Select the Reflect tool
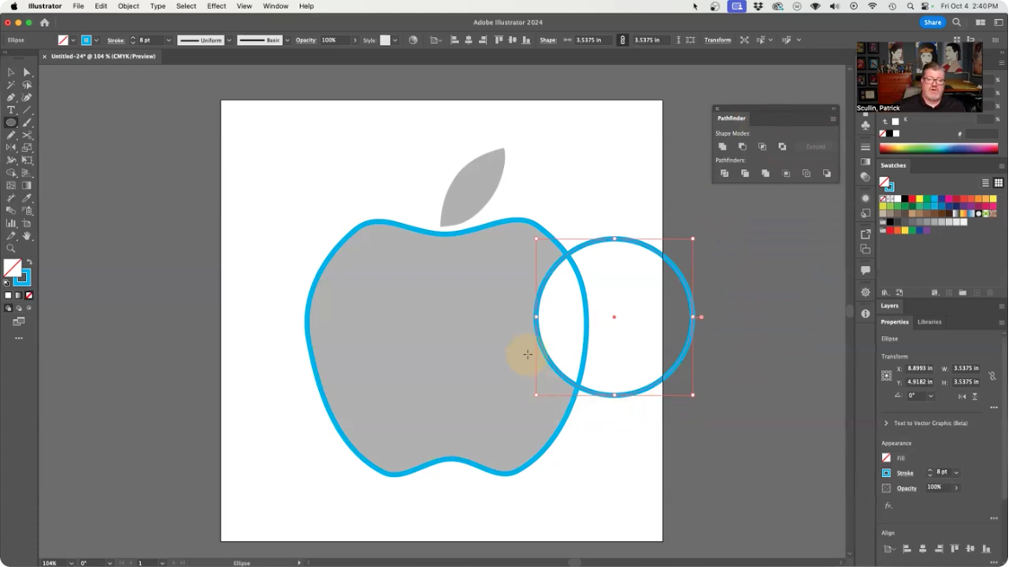This screenshot has width=1009, height=567. tap(11, 148)
